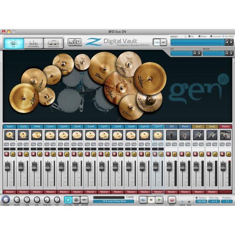This screenshot has width=235, height=235.
Task: Open the Kit selector dropdown
Action: tap(181, 54)
